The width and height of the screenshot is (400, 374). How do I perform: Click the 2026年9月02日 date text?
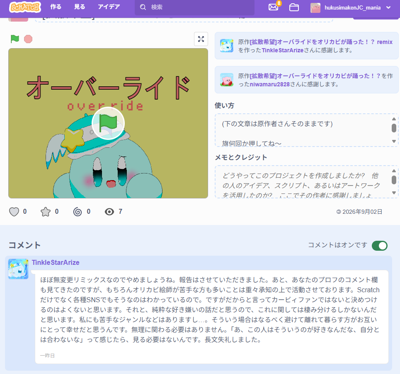point(362,212)
